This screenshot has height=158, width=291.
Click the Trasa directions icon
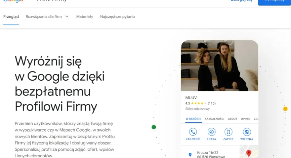211,132
